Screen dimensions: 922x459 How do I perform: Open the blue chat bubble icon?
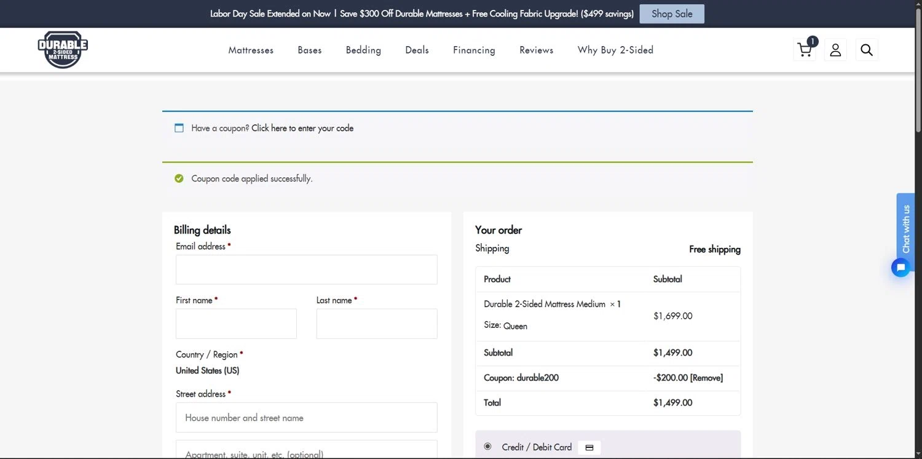[x=900, y=268]
